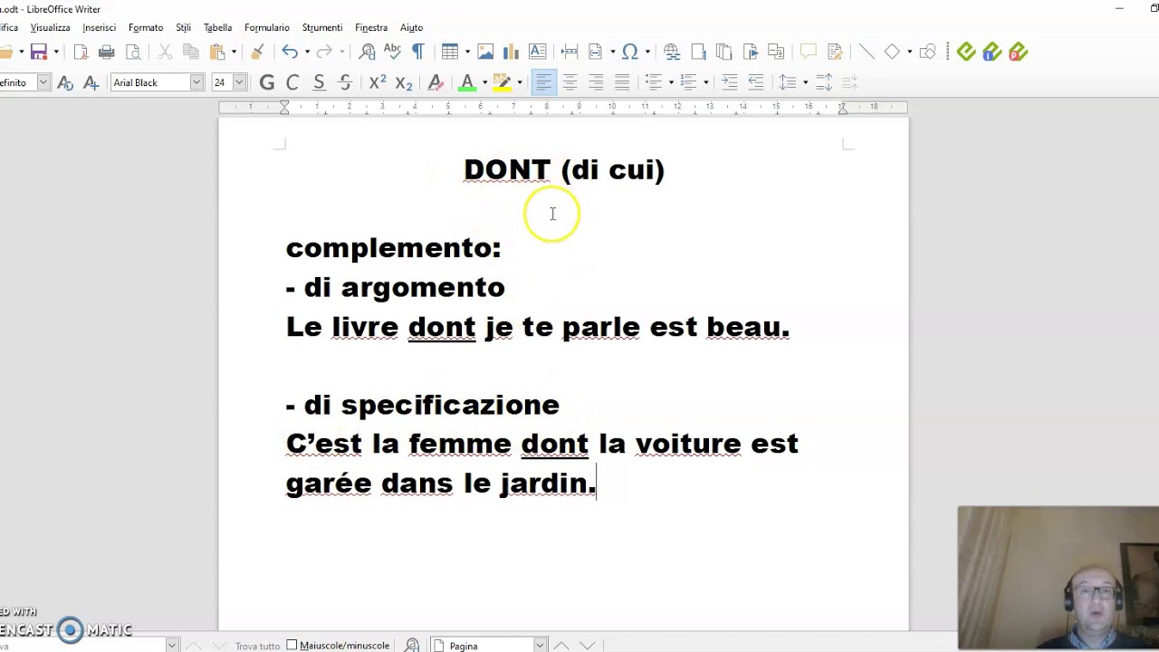Insert a text box
The height and width of the screenshot is (652, 1159).
tap(537, 52)
